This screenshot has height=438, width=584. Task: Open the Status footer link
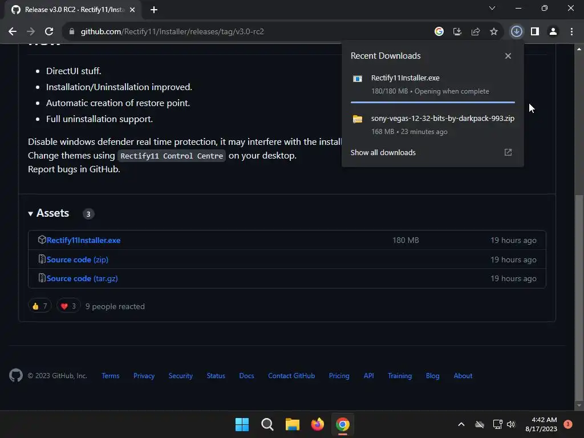pos(216,376)
